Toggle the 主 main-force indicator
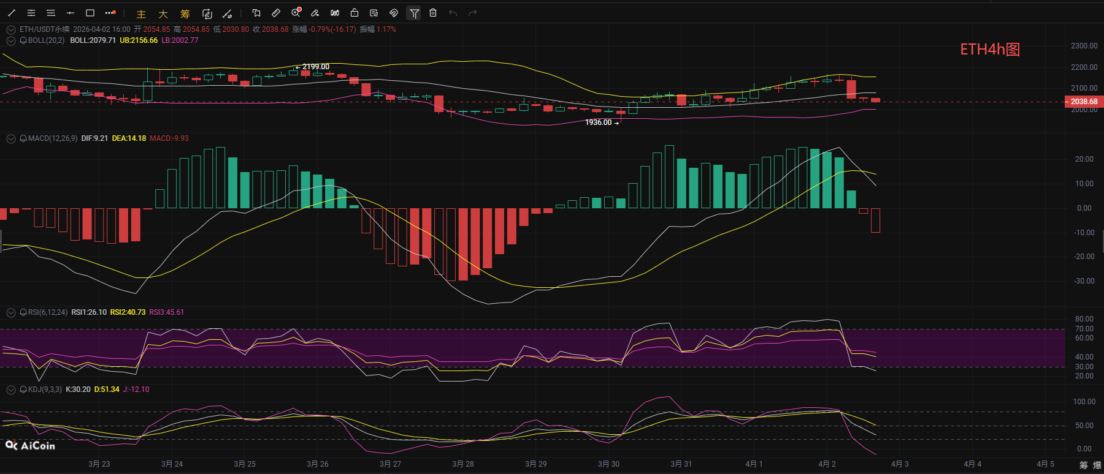 141,13
